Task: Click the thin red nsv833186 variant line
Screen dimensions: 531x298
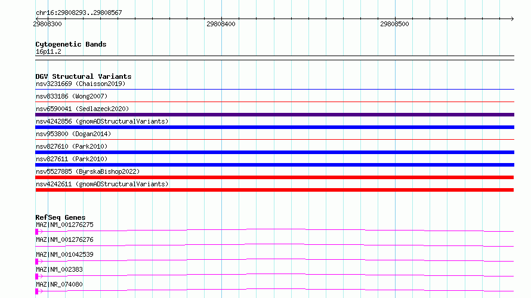Action: [274, 102]
